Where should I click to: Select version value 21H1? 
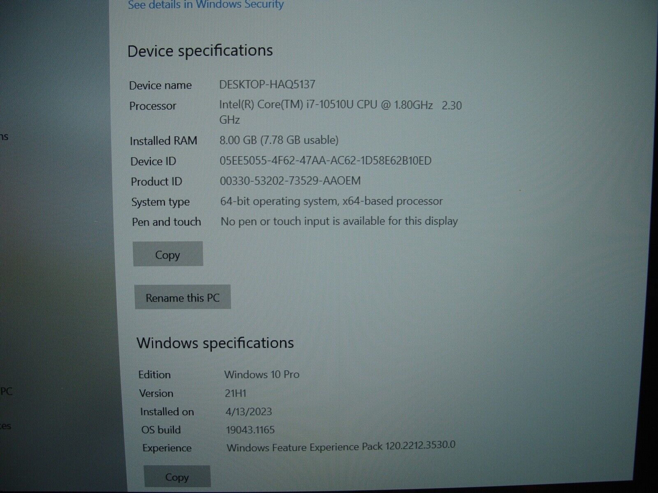pyautogui.click(x=235, y=393)
